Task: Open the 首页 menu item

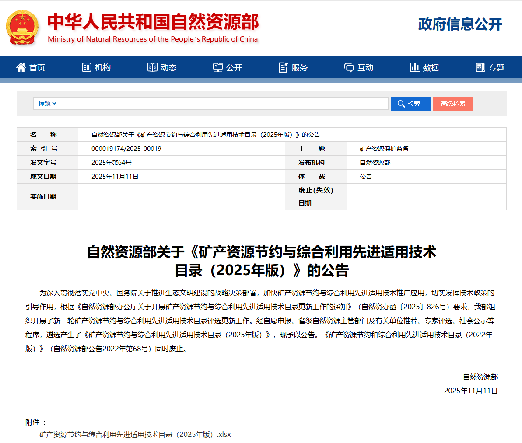Action: pyautogui.click(x=31, y=67)
